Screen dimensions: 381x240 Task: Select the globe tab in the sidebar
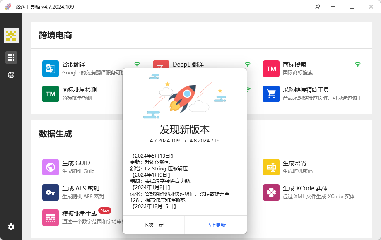(x=11, y=75)
